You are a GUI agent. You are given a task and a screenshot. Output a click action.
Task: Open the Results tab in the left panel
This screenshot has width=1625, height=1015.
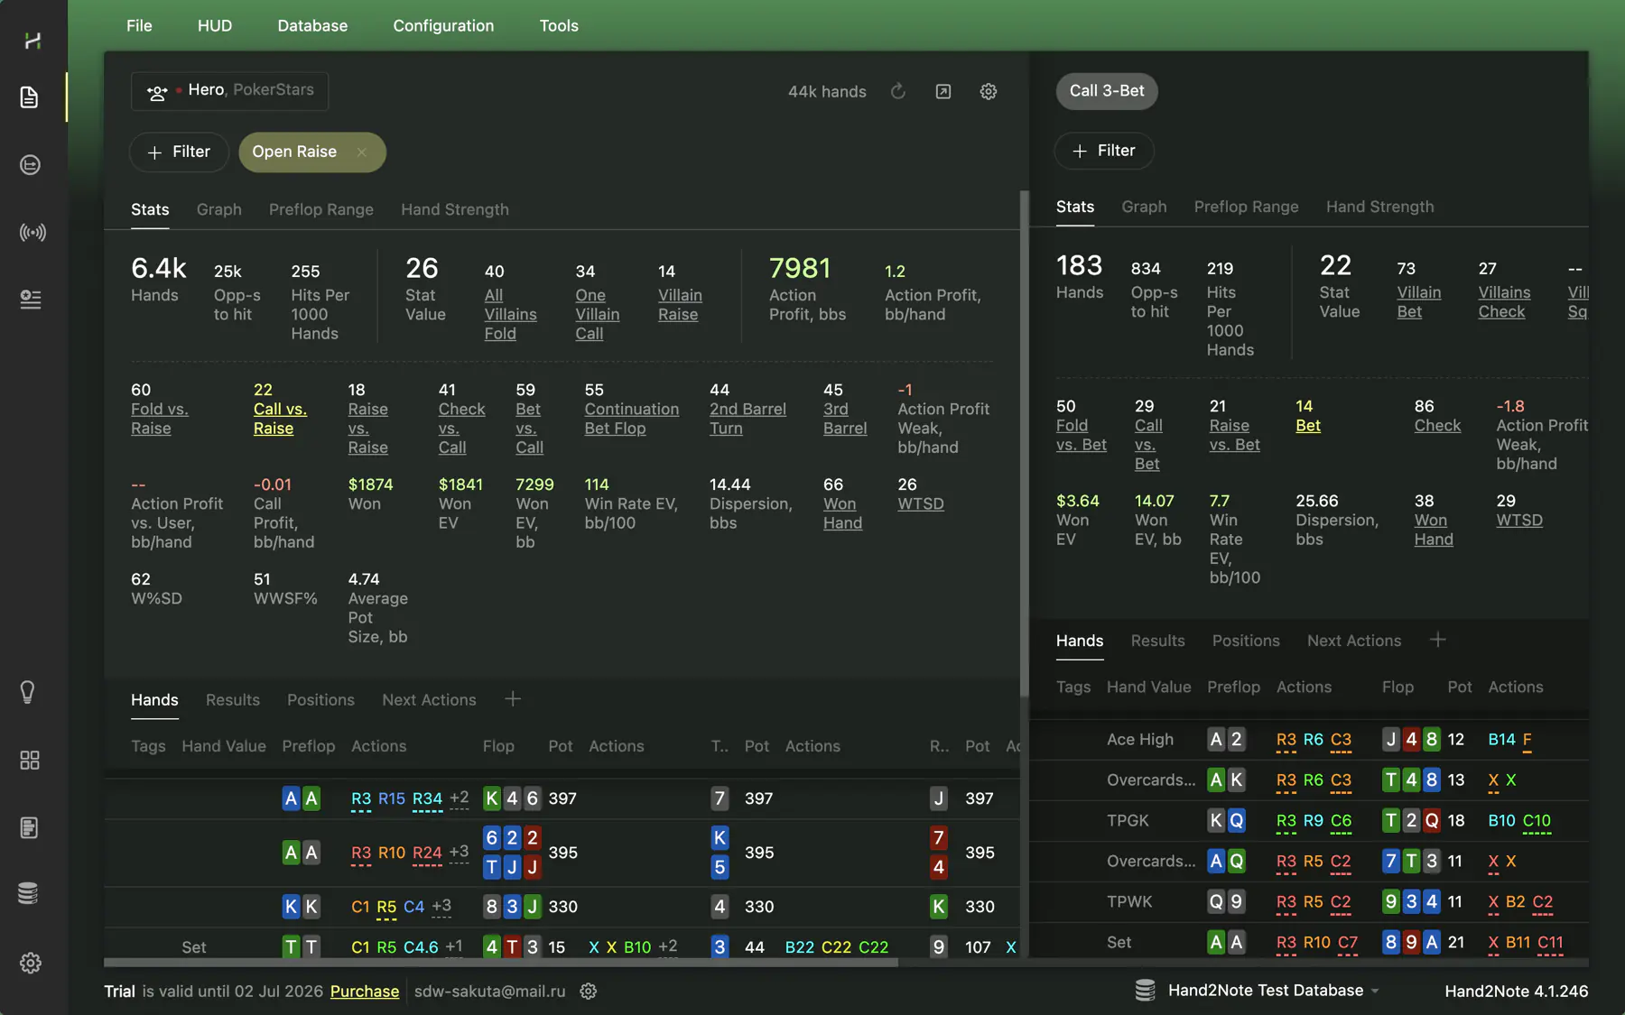coord(233,700)
